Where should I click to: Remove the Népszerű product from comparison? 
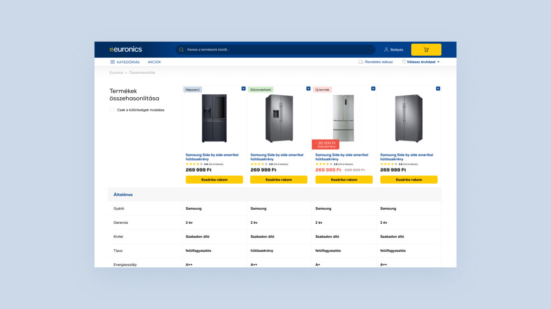point(243,89)
